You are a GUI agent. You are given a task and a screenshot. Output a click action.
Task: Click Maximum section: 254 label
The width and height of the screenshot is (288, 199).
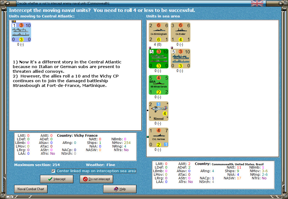click(x=37, y=165)
